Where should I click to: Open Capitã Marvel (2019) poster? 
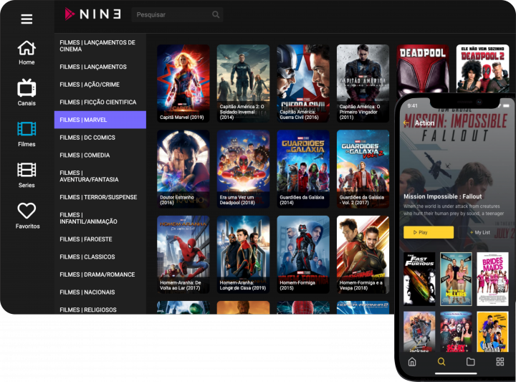(x=183, y=83)
